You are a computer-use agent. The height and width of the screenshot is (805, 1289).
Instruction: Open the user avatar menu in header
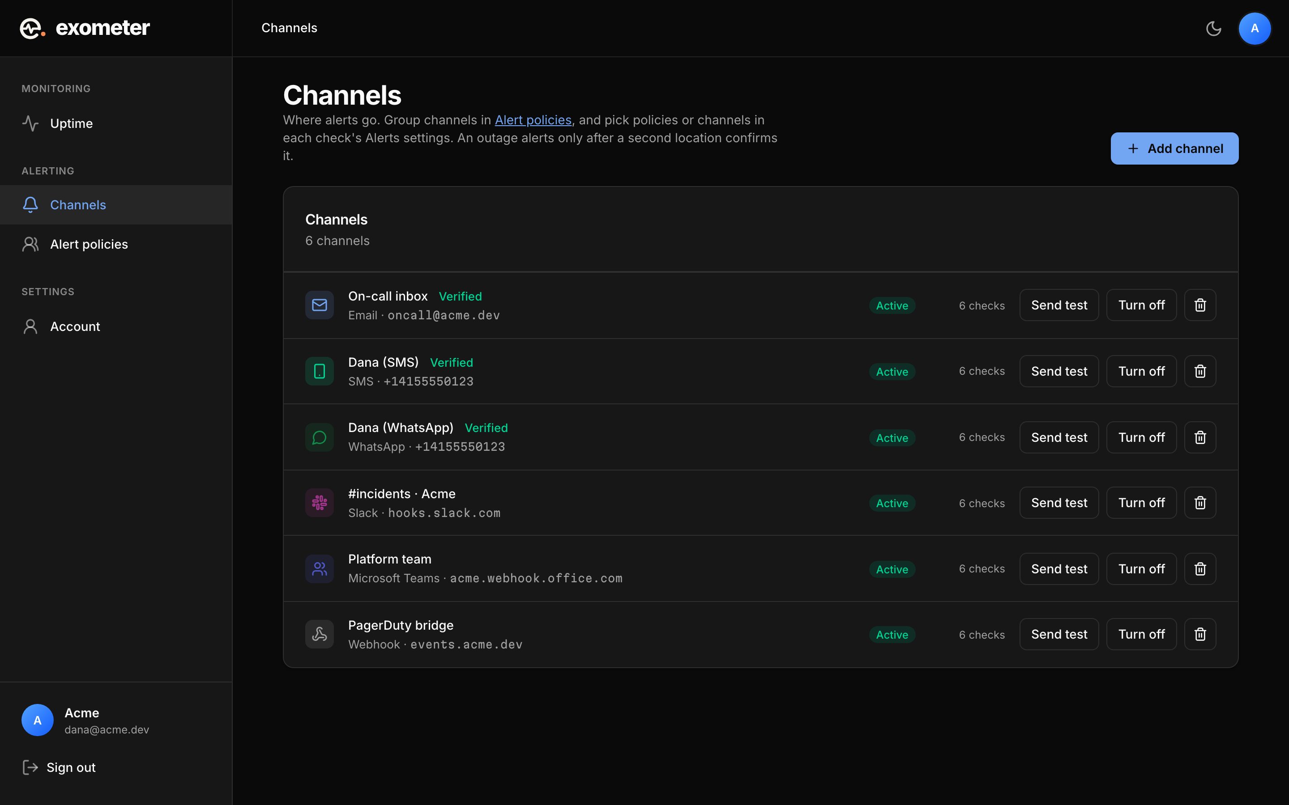[1255, 28]
